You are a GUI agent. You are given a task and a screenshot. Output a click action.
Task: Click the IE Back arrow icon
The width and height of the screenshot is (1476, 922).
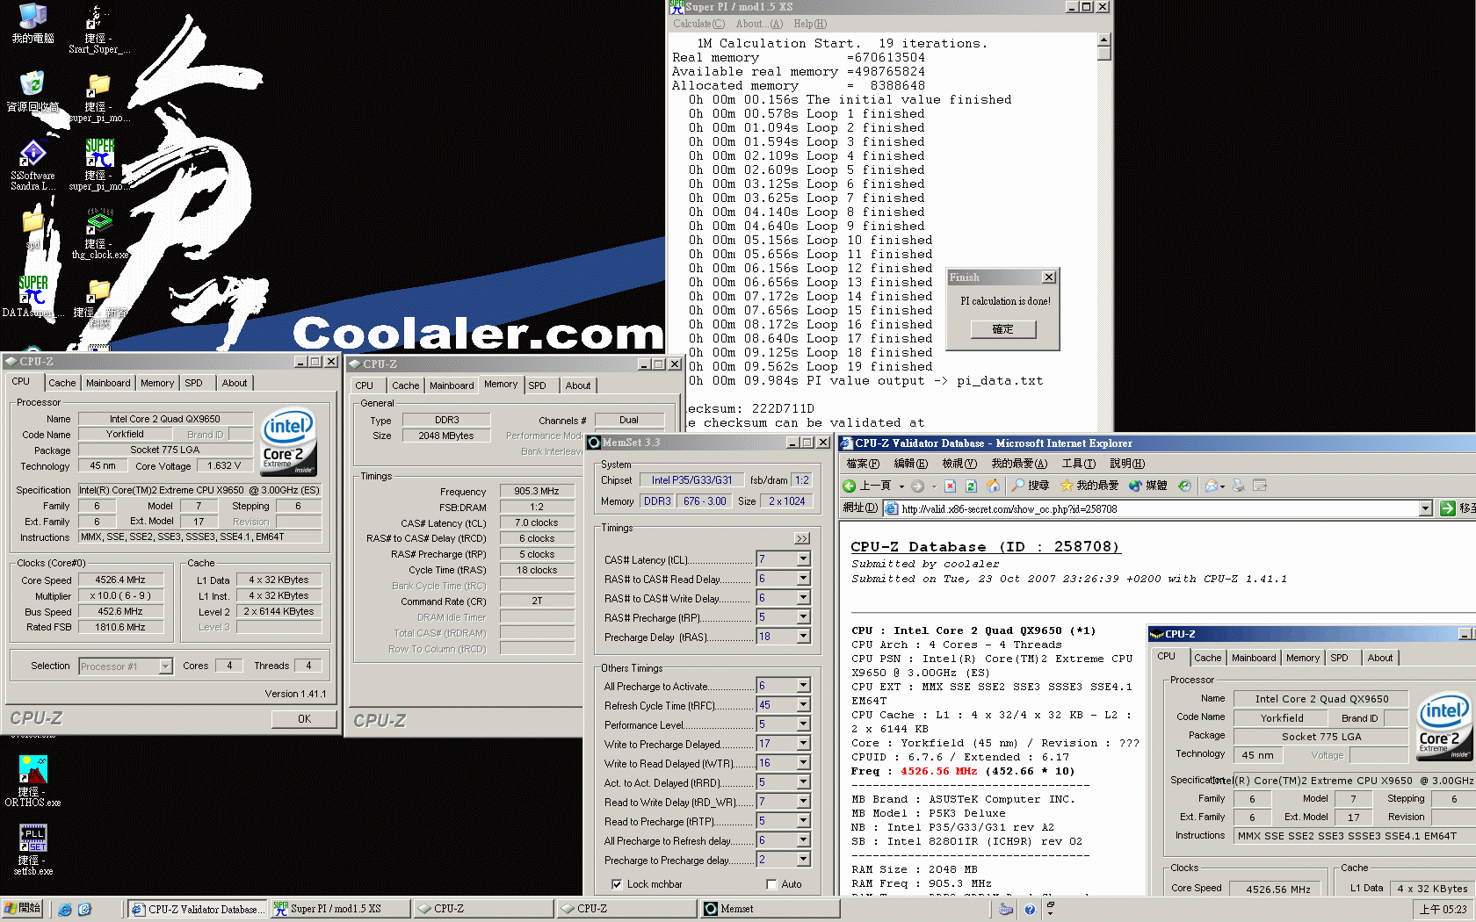pos(850,486)
